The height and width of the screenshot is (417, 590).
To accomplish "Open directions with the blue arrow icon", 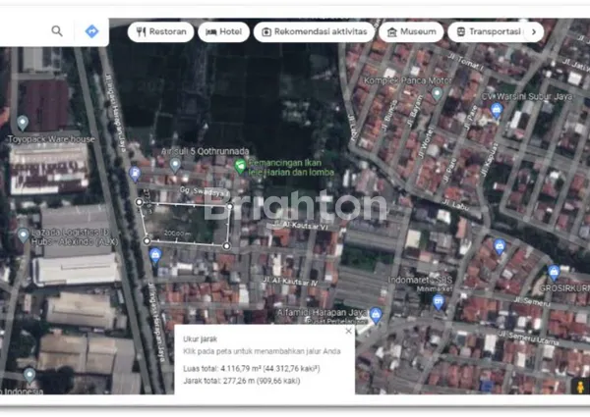I will click(x=91, y=31).
